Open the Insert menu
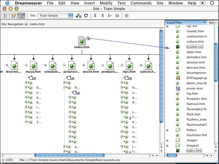 click(89, 3)
